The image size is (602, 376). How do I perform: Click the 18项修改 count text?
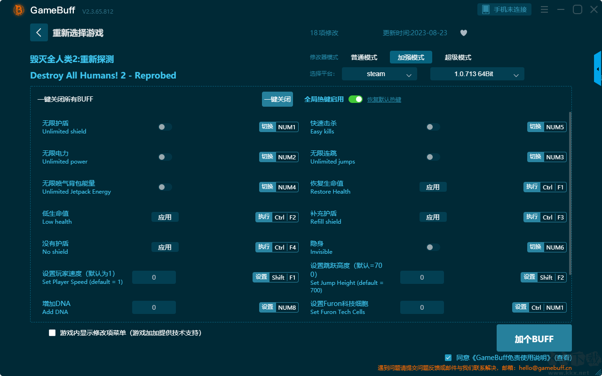pyautogui.click(x=325, y=33)
